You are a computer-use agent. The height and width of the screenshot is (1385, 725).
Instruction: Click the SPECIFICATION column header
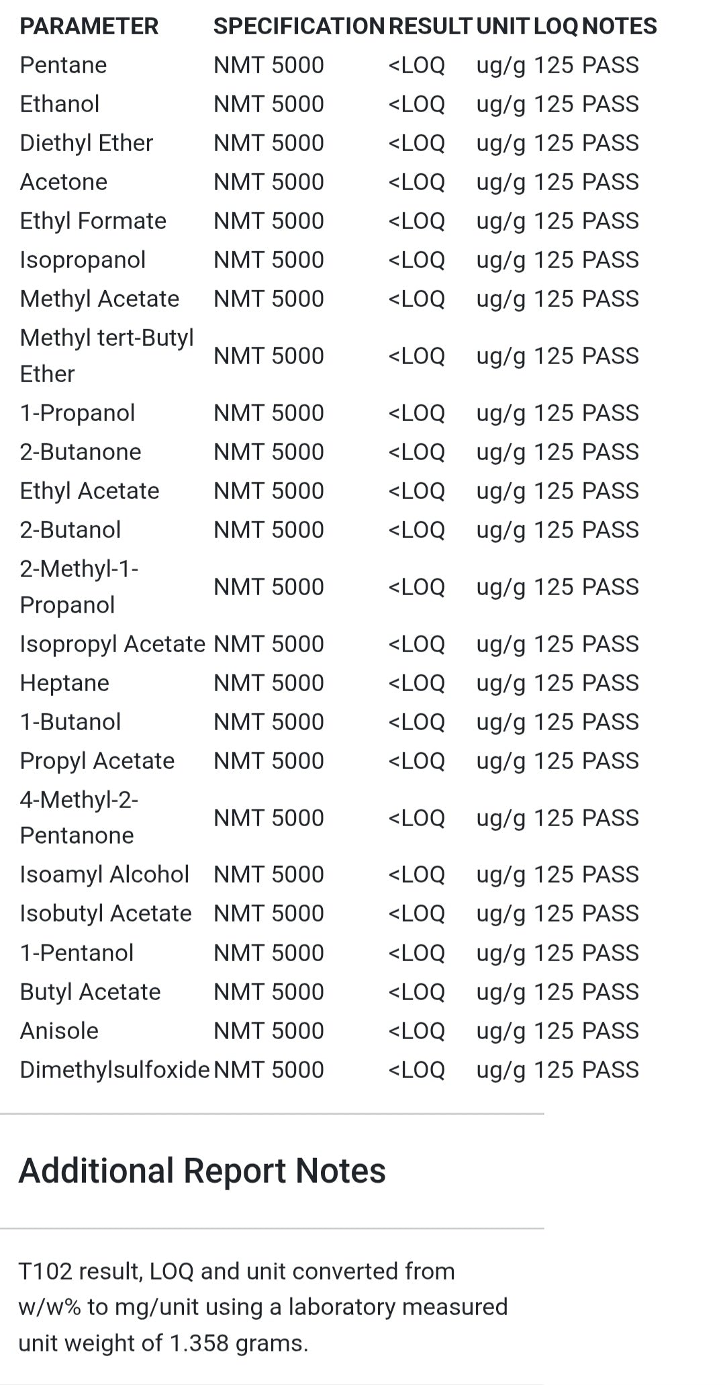coord(298,26)
